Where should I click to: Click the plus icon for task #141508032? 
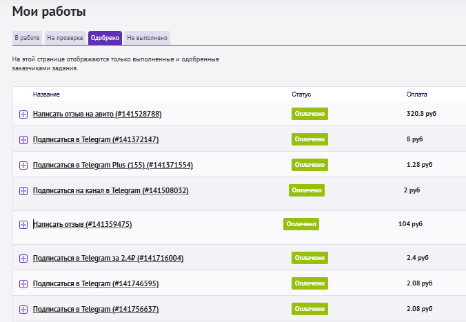pos(23,191)
